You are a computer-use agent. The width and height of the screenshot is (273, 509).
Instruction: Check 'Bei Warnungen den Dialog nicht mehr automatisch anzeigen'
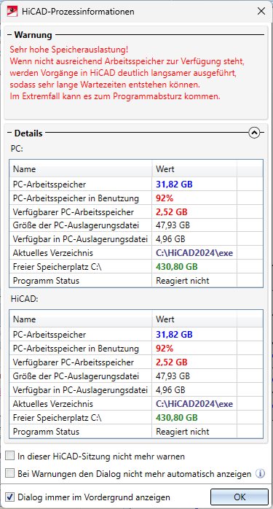[x=10, y=473]
